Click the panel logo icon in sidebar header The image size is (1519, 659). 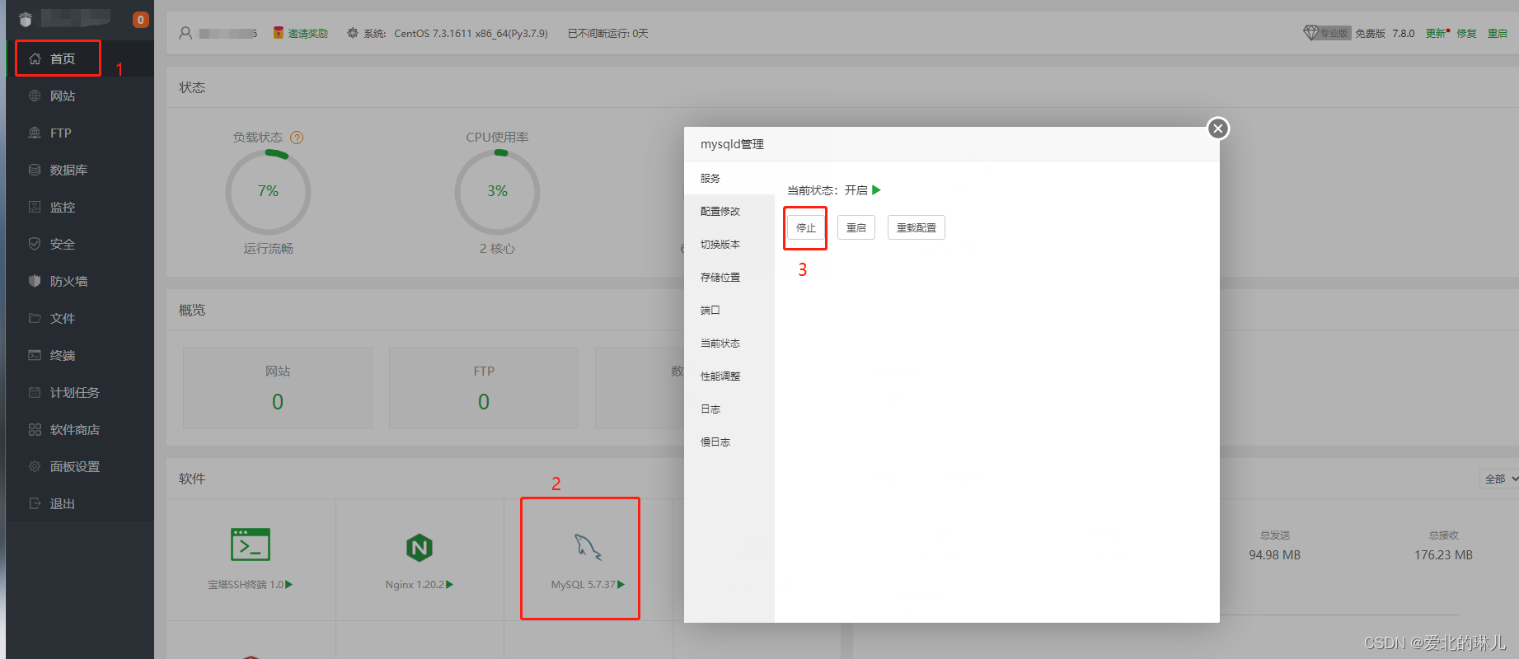pyautogui.click(x=26, y=20)
